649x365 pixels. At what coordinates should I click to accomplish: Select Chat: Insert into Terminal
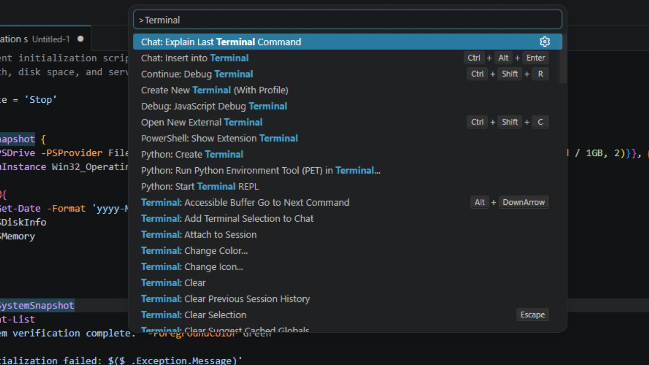click(x=347, y=58)
